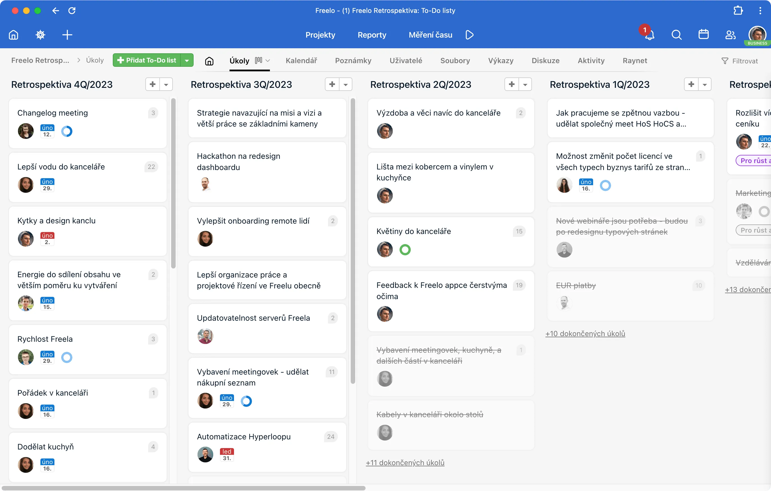Show +11 dokončených úkolů in 2Q/2023

(x=405, y=462)
